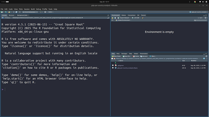Click the Save current document icon
209x117 pixels.
(x=14, y=12)
